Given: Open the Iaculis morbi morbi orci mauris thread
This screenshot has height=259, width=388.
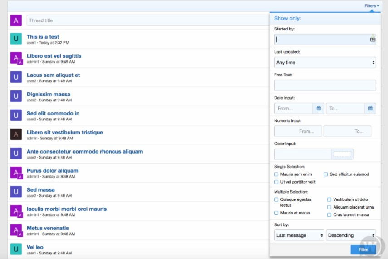Looking at the screenshot, I should click(67, 209).
